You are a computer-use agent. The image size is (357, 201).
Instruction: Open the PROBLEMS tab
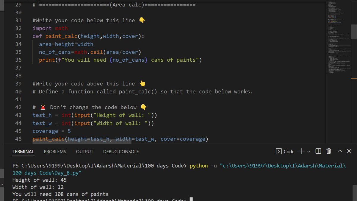pos(55,152)
